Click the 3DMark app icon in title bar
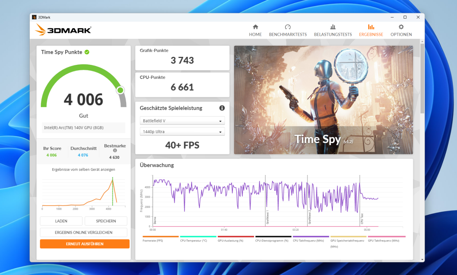457x275 pixels. pyautogui.click(x=34, y=17)
